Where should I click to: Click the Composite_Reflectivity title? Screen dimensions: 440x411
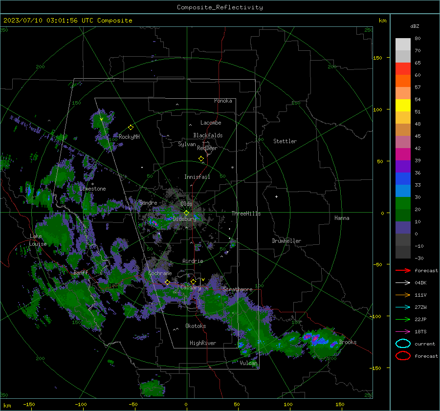(x=220, y=7)
